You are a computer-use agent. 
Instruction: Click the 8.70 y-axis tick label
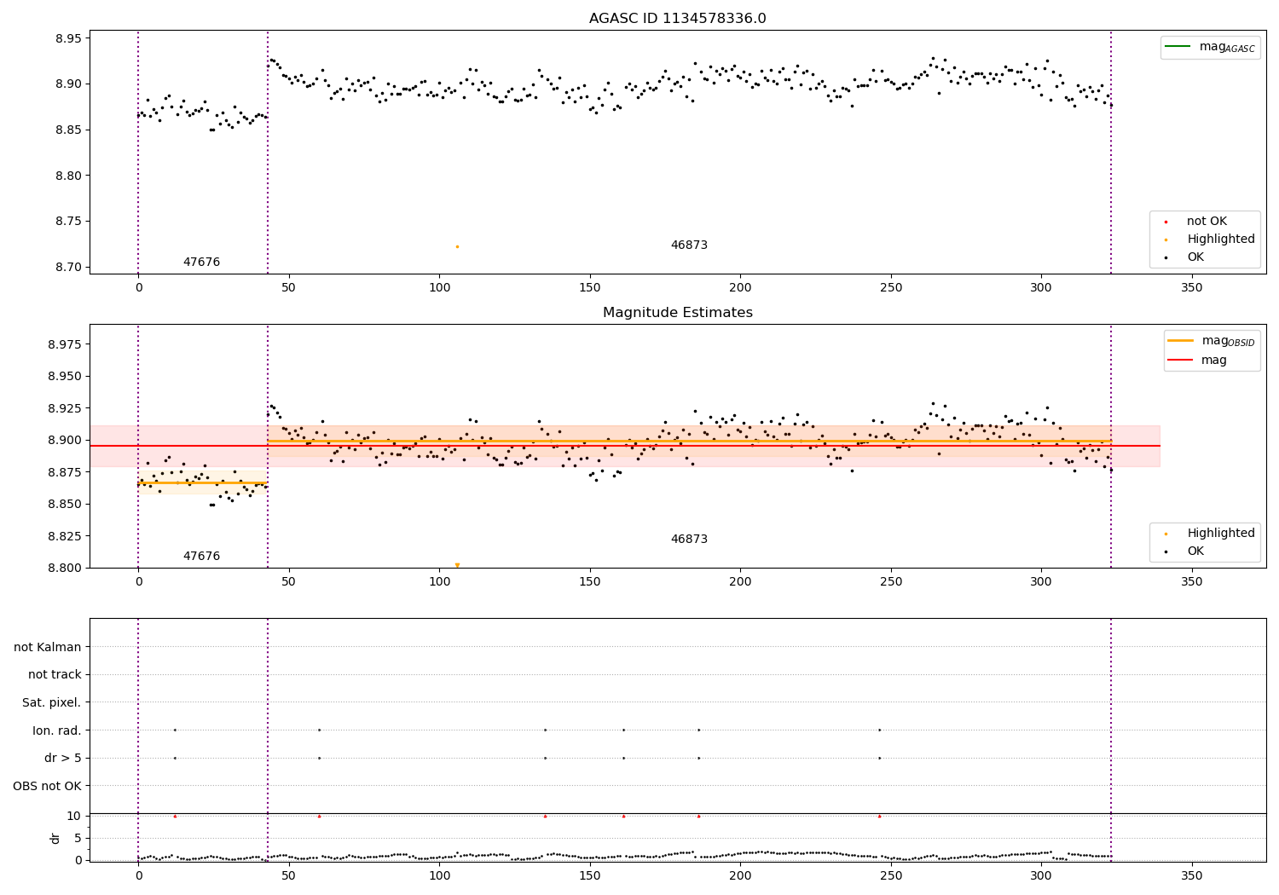coord(67,267)
